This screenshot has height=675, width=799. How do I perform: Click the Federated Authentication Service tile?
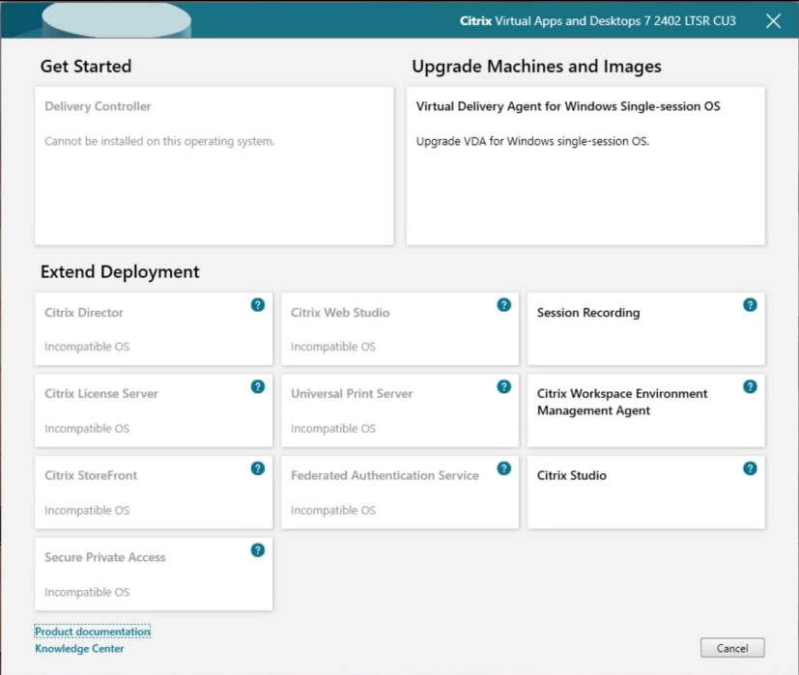click(400, 492)
